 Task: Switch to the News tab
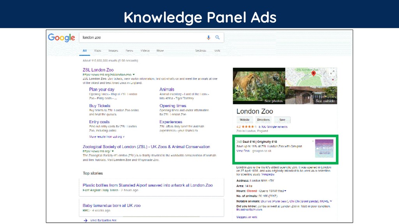click(x=129, y=51)
